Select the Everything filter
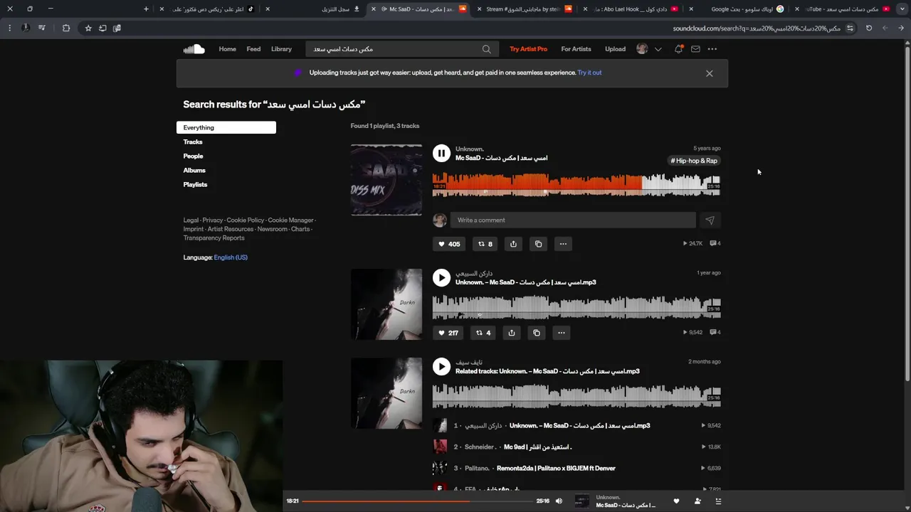 click(x=226, y=127)
